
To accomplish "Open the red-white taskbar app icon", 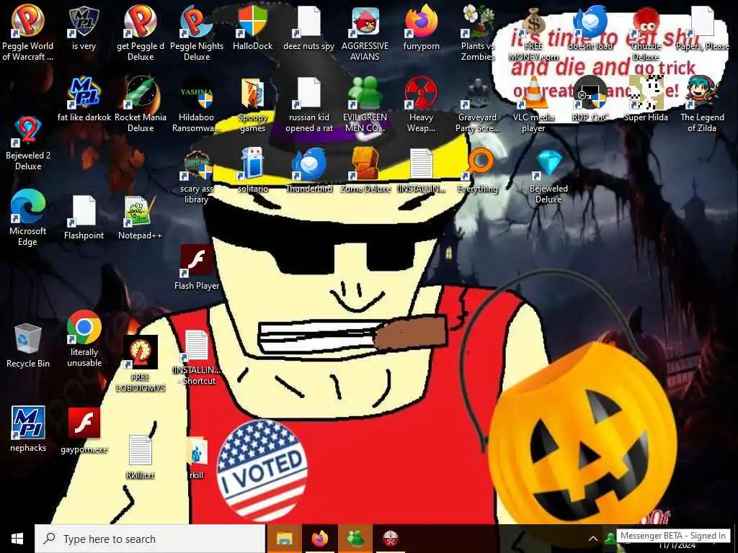I will [x=390, y=539].
